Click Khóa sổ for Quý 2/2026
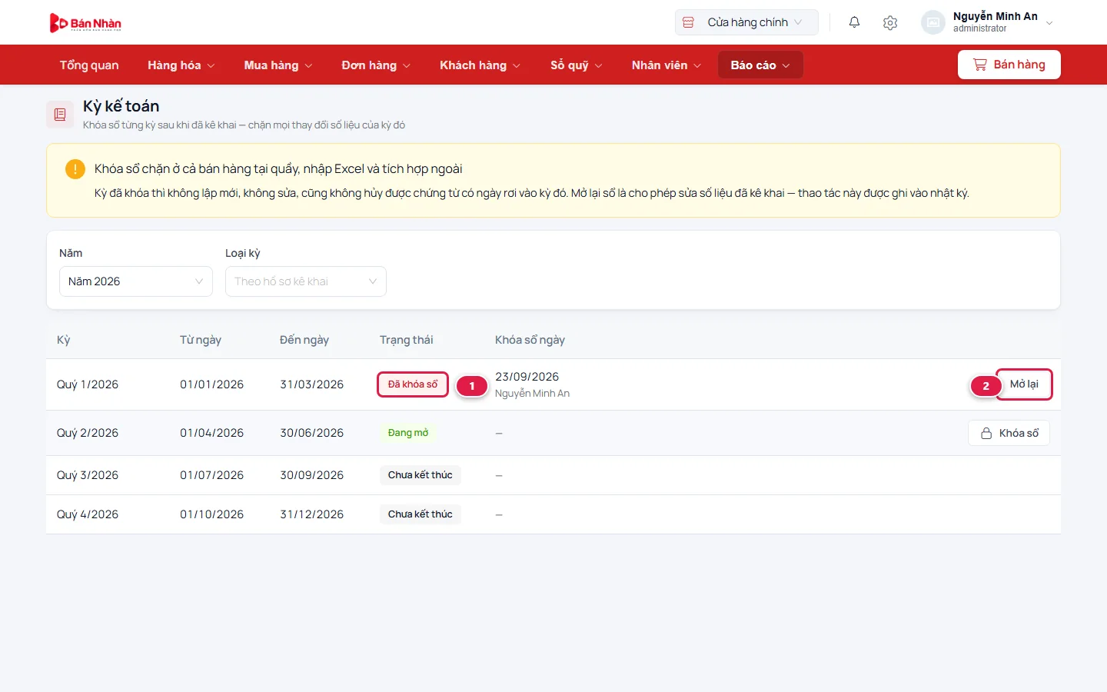This screenshot has height=692, width=1107. 1009,433
